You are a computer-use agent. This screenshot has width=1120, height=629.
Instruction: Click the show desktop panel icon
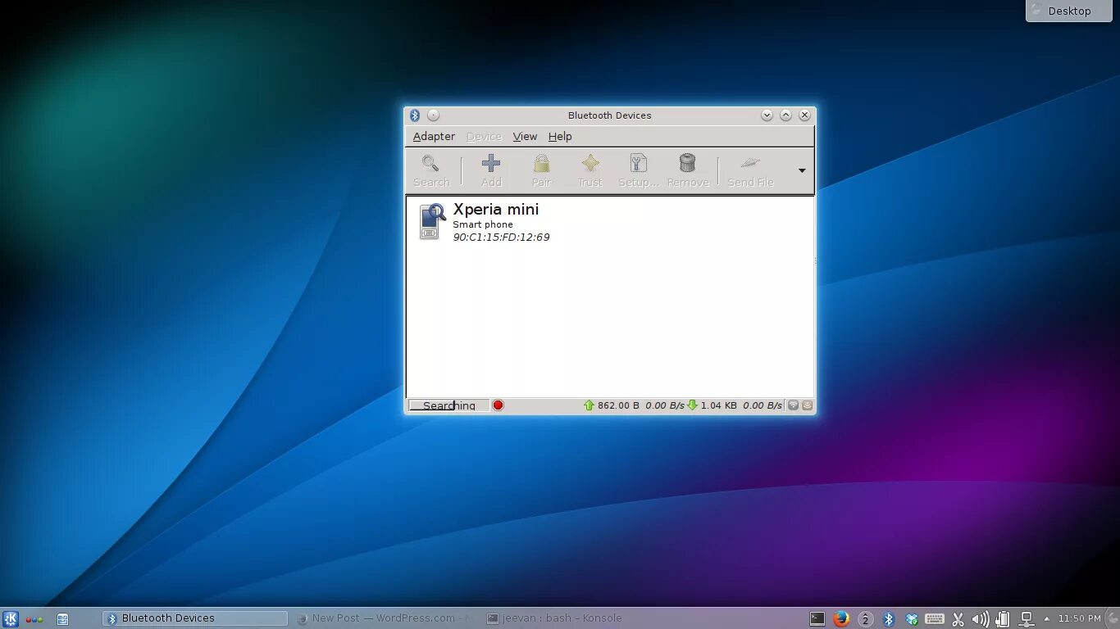62,619
